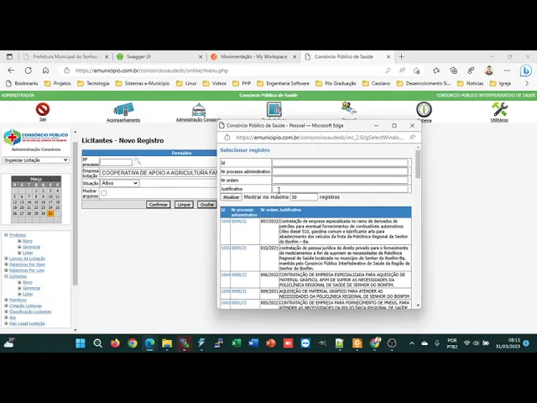Open the Sistema compass icon
Screen dimensions: 537x403
click(x=424, y=110)
